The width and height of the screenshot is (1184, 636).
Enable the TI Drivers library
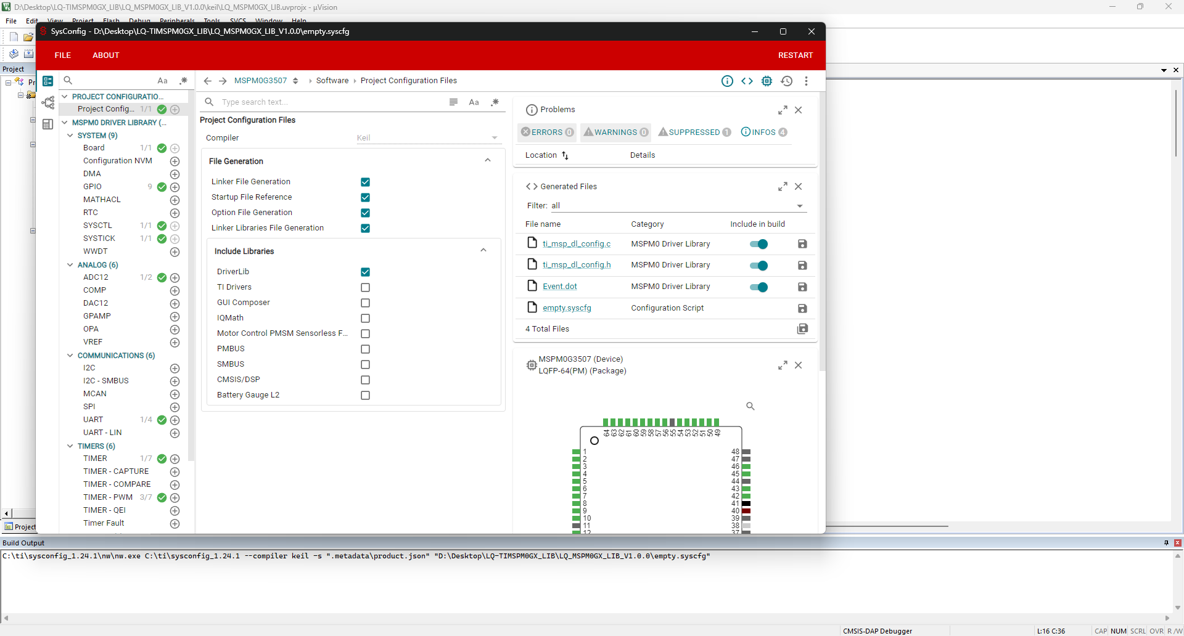point(366,287)
